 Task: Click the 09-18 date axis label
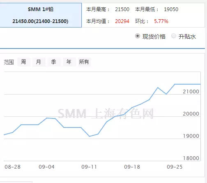[132, 167]
